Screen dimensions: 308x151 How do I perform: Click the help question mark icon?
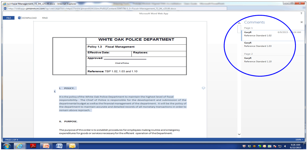[x=301, y=13]
